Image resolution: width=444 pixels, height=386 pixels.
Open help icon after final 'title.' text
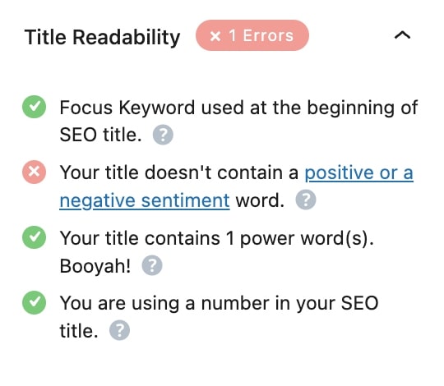pos(119,330)
